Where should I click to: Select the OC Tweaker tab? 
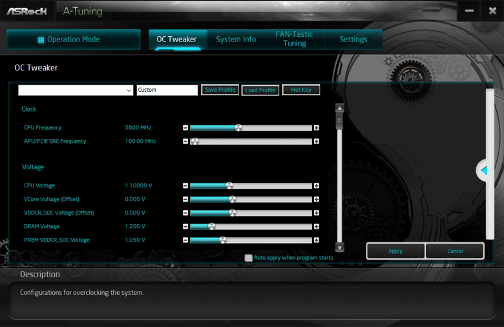click(x=177, y=39)
